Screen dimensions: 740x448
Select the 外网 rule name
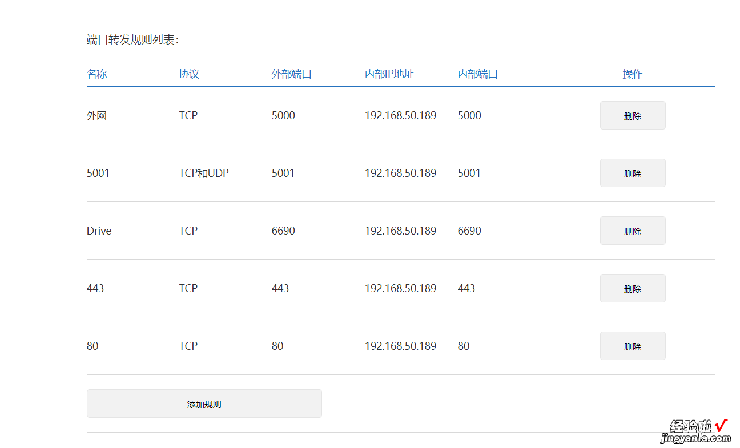click(97, 116)
